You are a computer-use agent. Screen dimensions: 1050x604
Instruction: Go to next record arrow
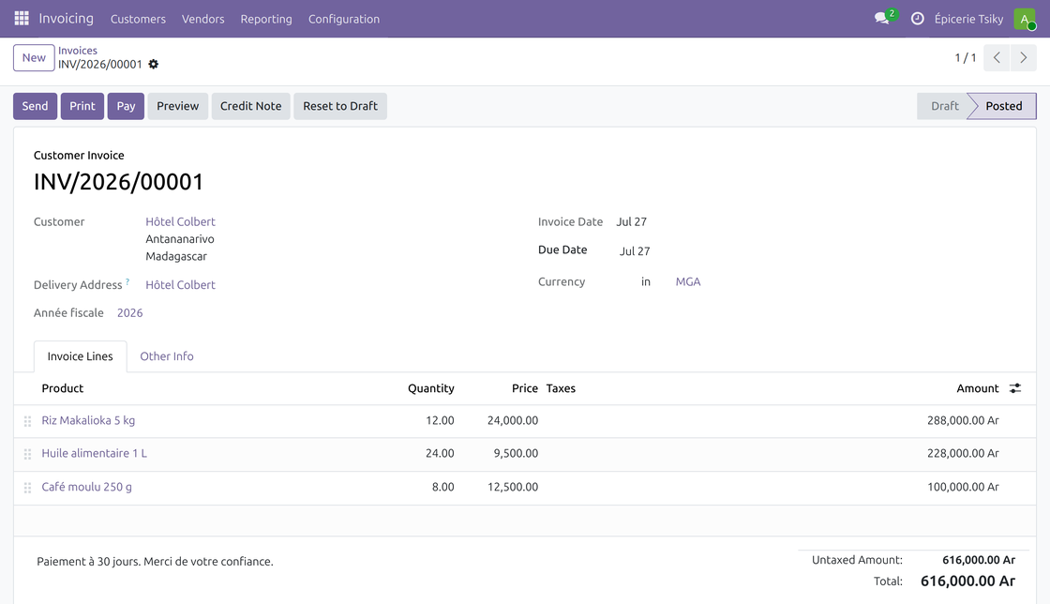click(x=1023, y=57)
